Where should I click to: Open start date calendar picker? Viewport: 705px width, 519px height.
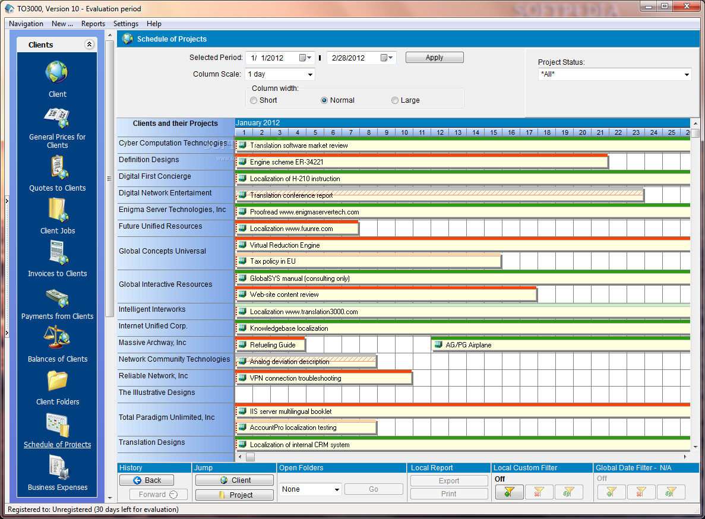pyautogui.click(x=305, y=58)
